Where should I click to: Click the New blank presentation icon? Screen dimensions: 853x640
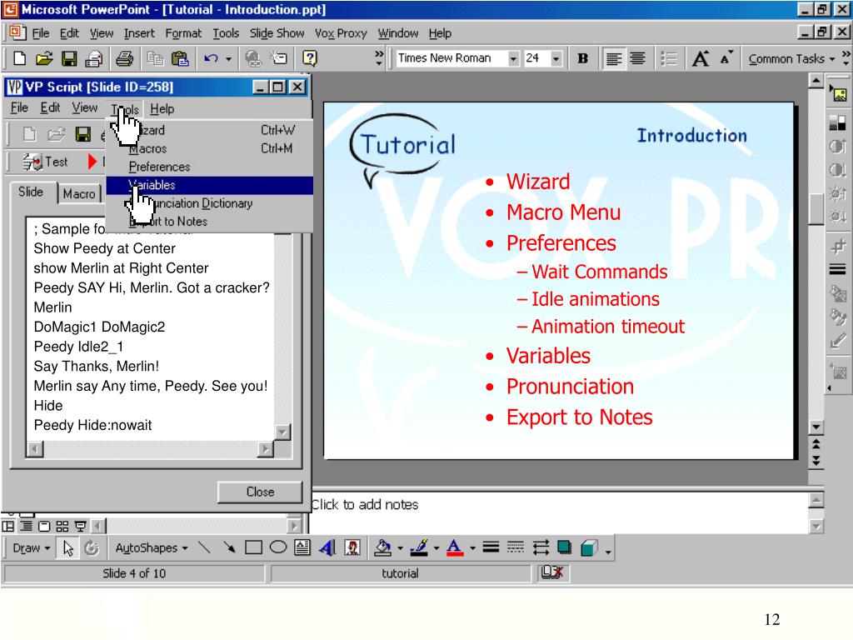click(20, 58)
